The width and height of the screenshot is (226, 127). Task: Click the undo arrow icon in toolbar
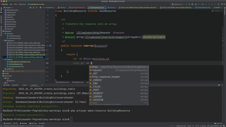[218, 4]
